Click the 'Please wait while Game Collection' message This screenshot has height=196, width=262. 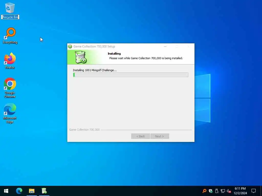146,58
